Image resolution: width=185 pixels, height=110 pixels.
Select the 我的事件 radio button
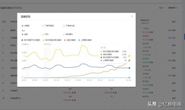(x=64, y=34)
